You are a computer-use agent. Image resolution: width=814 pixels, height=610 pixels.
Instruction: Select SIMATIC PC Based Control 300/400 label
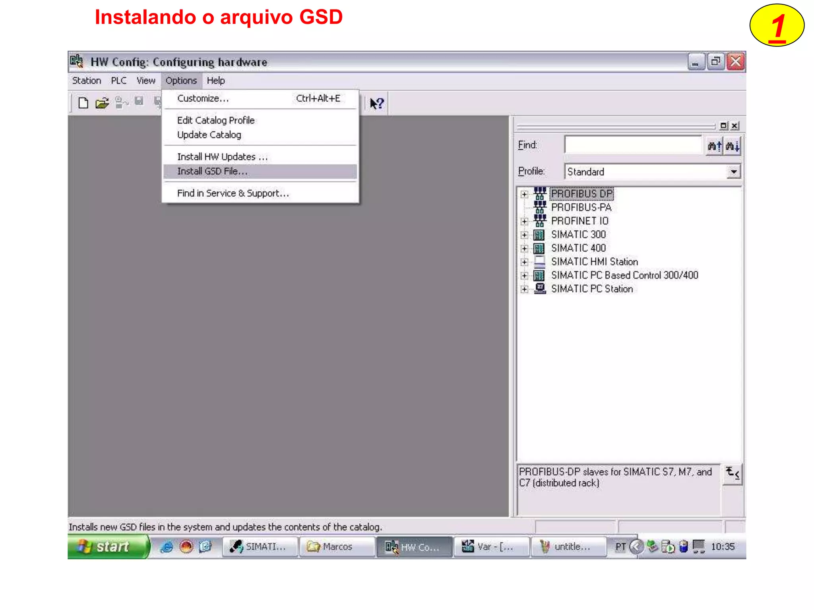(x=624, y=275)
